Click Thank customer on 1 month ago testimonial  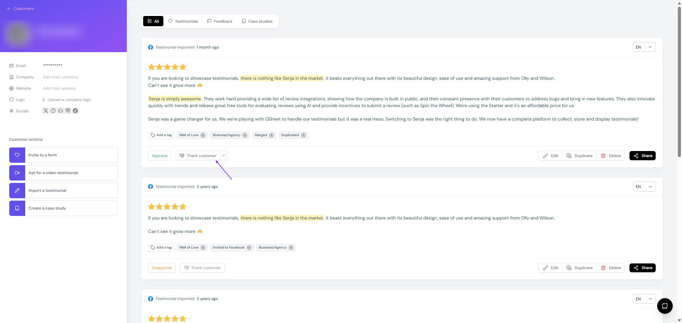pyautogui.click(x=198, y=156)
